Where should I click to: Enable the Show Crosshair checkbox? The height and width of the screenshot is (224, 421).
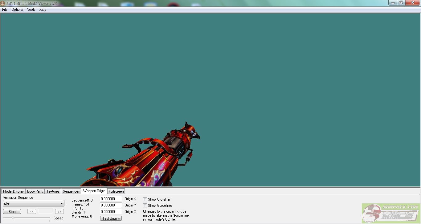(x=145, y=199)
